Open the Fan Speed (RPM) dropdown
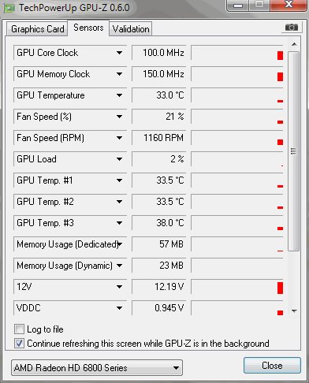The height and width of the screenshot is (383, 309). coord(119,138)
